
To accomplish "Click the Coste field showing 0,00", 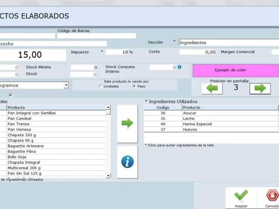I will point(197,52).
